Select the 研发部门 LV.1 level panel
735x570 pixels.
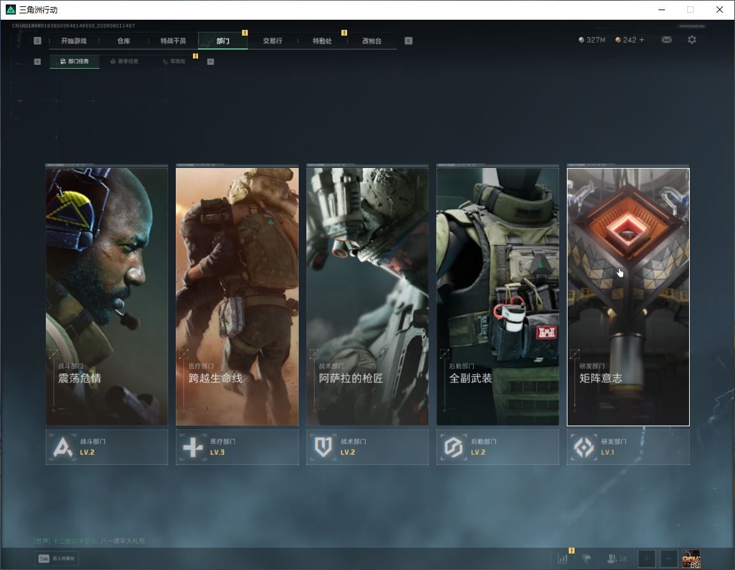tap(628, 447)
